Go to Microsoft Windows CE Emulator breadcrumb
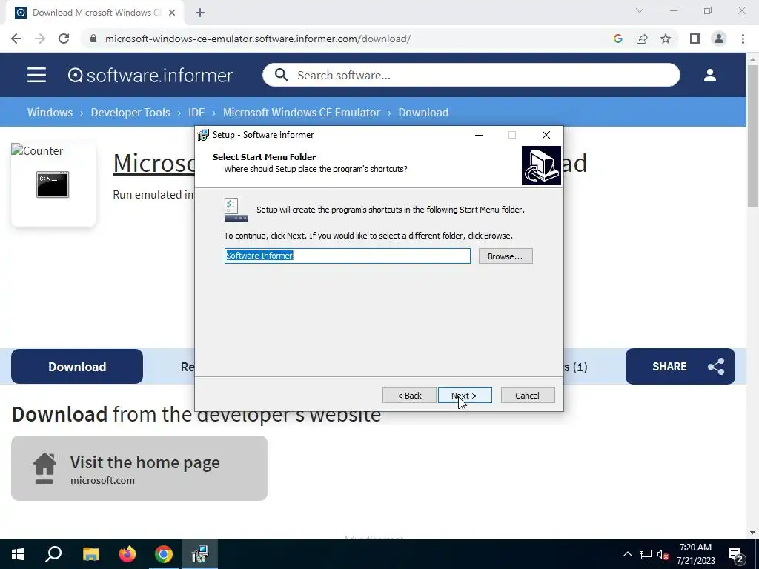This screenshot has height=569, width=759. 302,113
